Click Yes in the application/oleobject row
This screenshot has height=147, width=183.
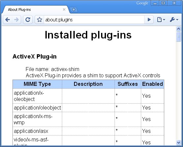pyautogui.click(x=146, y=108)
